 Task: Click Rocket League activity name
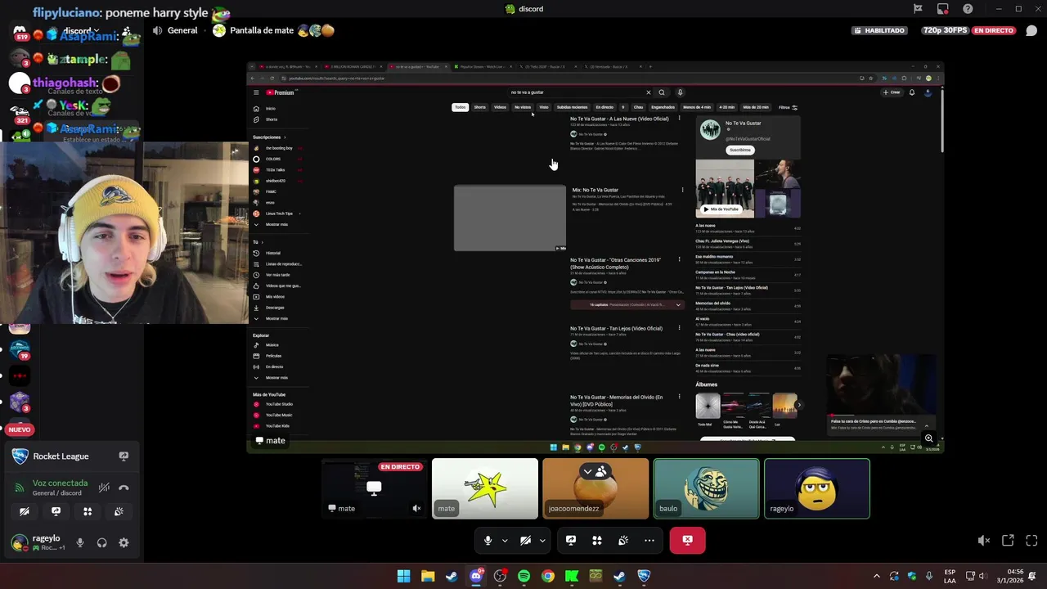click(61, 456)
